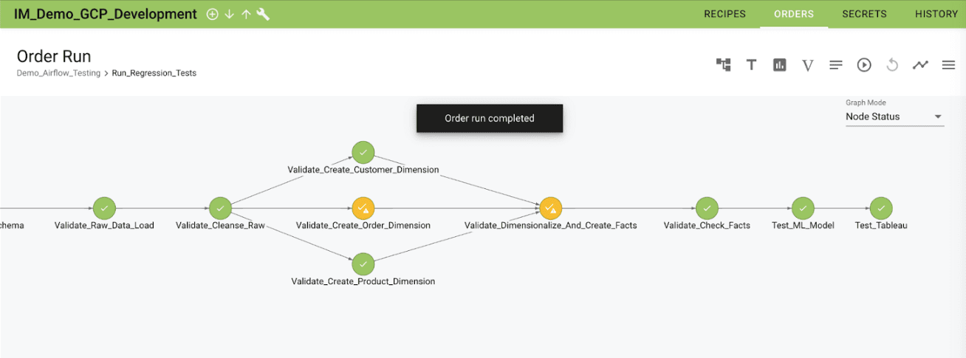The width and height of the screenshot is (966, 358).
Task: Click the line graph trend icon
Action: click(920, 65)
